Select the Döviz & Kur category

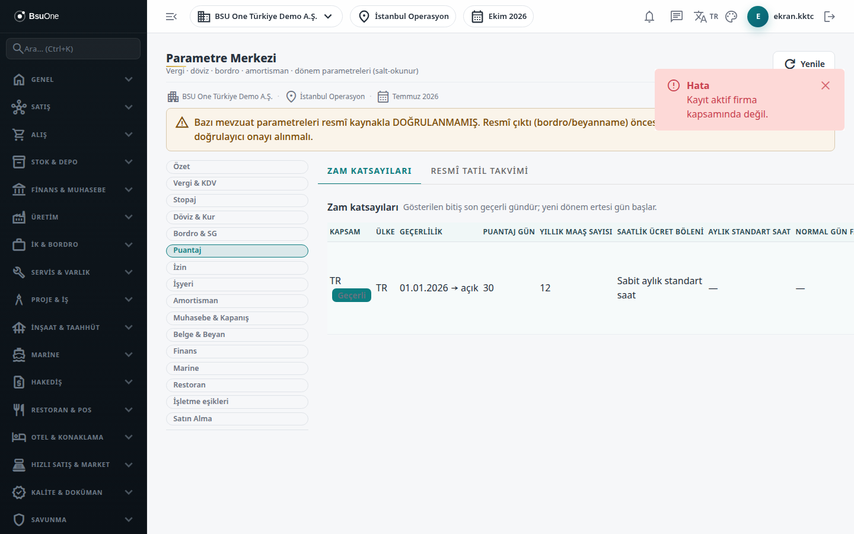click(x=237, y=217)
